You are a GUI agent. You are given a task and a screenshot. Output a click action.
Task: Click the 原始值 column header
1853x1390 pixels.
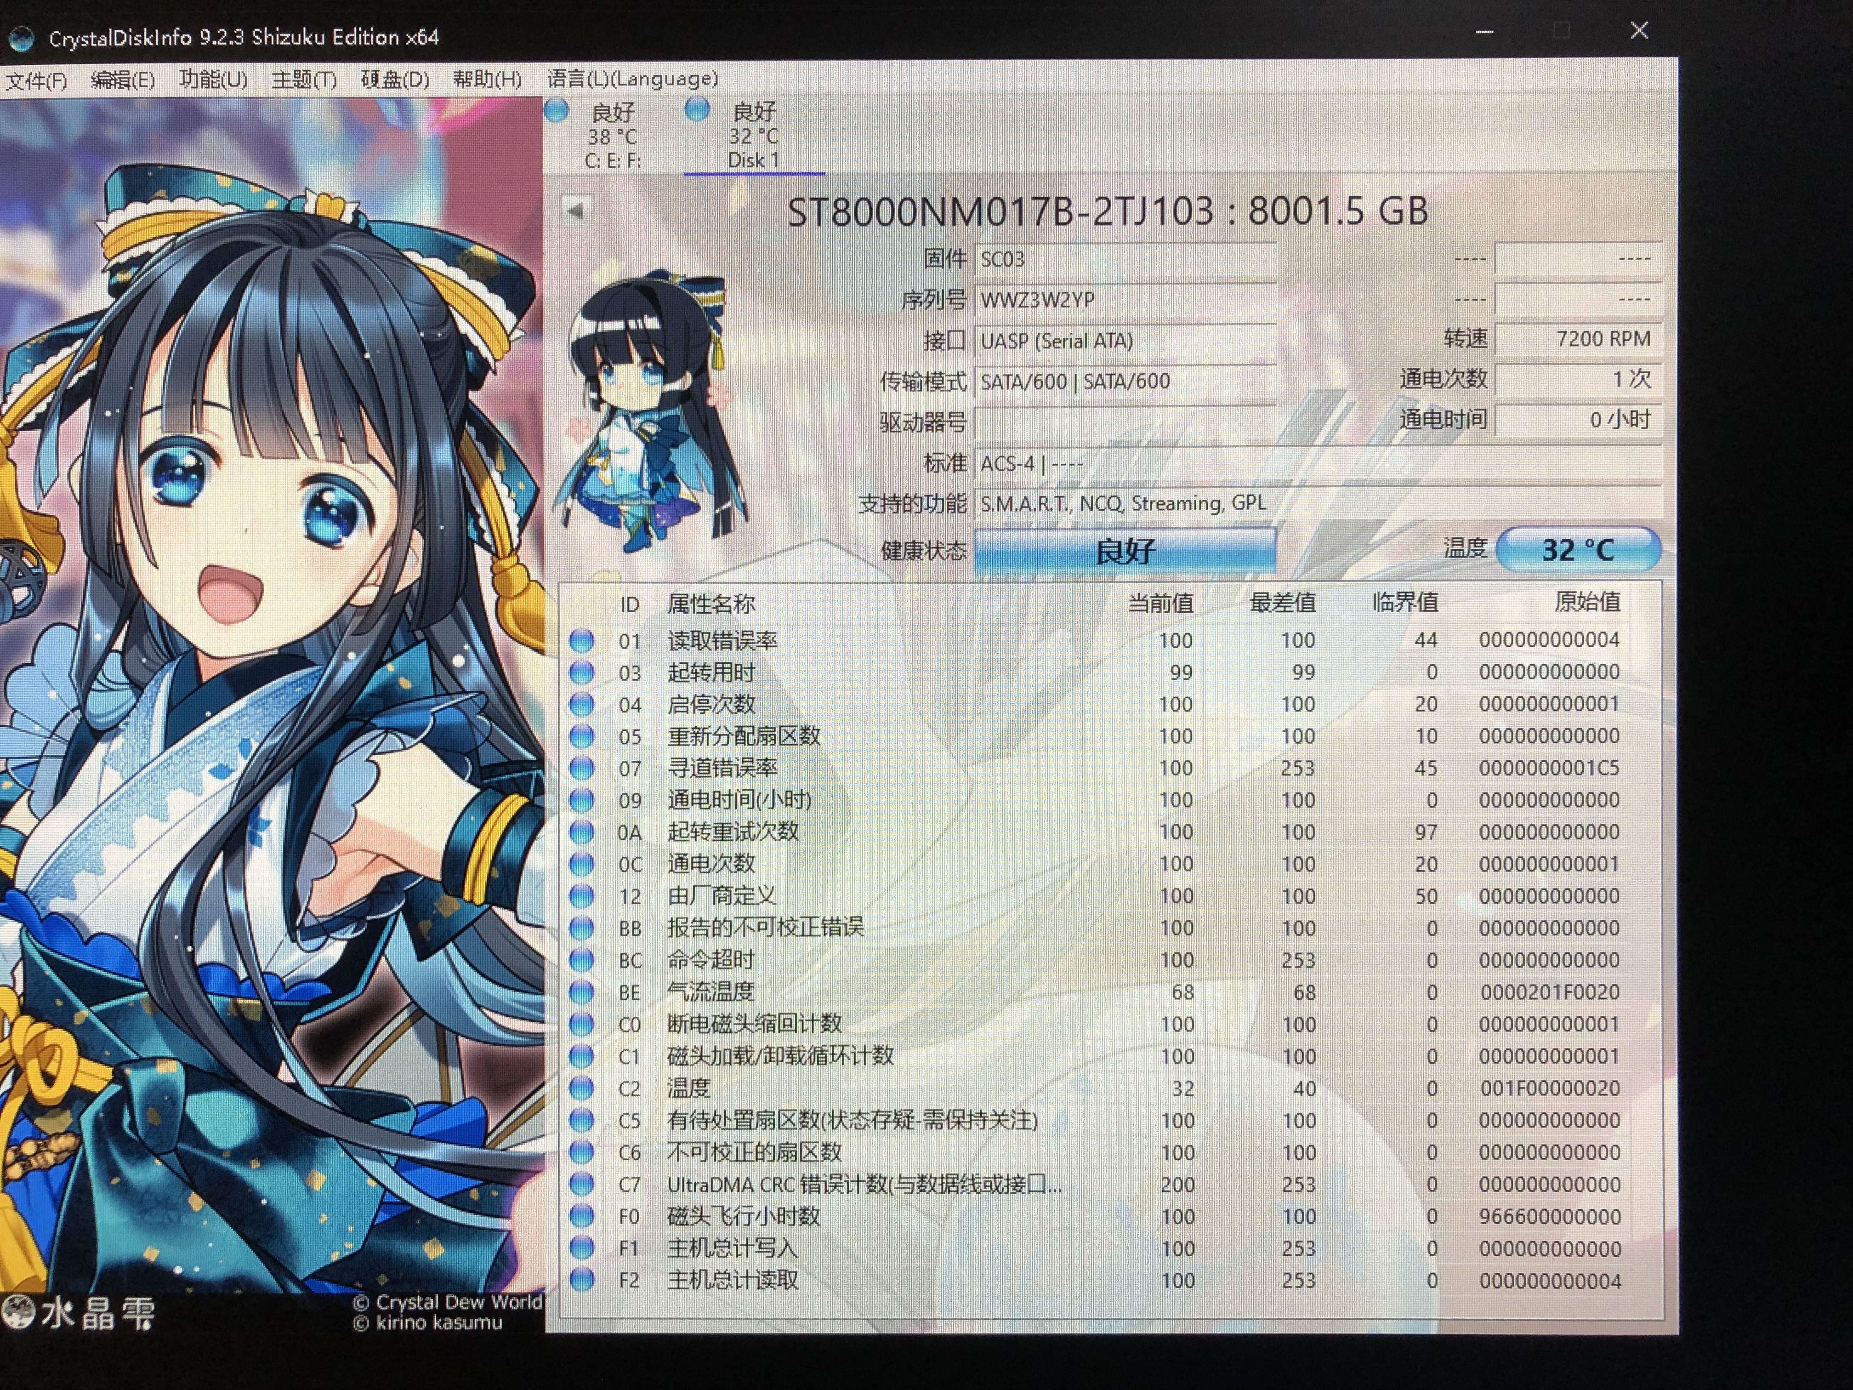point(1586,601)
